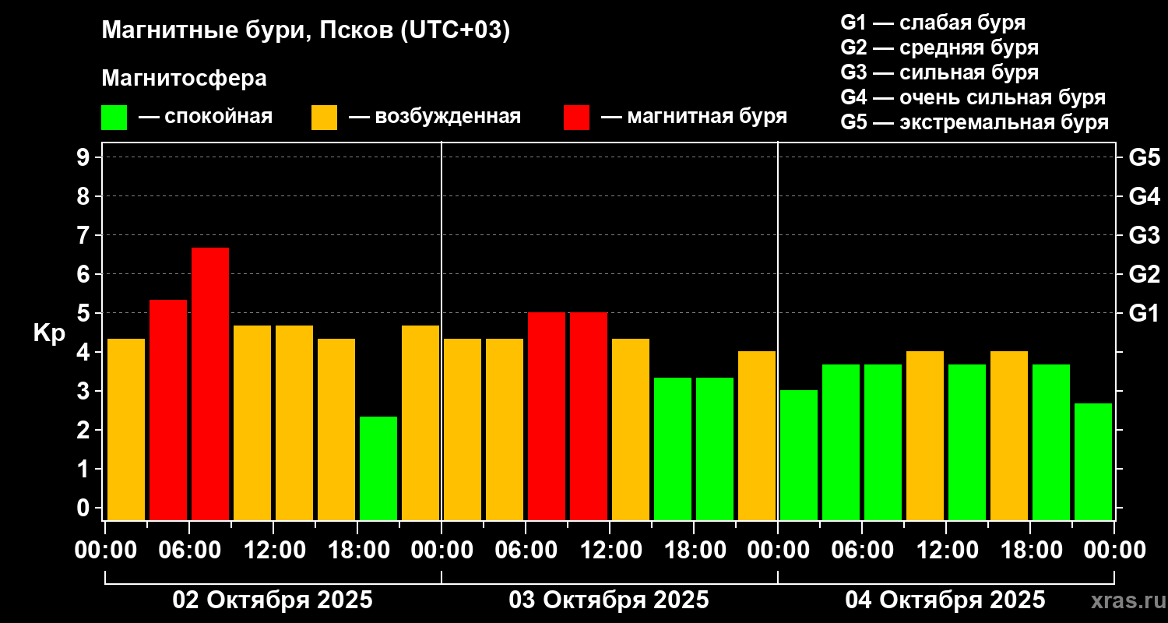The image size is (1168, 623).
Task: Click the shorter red bar on 02 Октября
Action: coord(168,410)
